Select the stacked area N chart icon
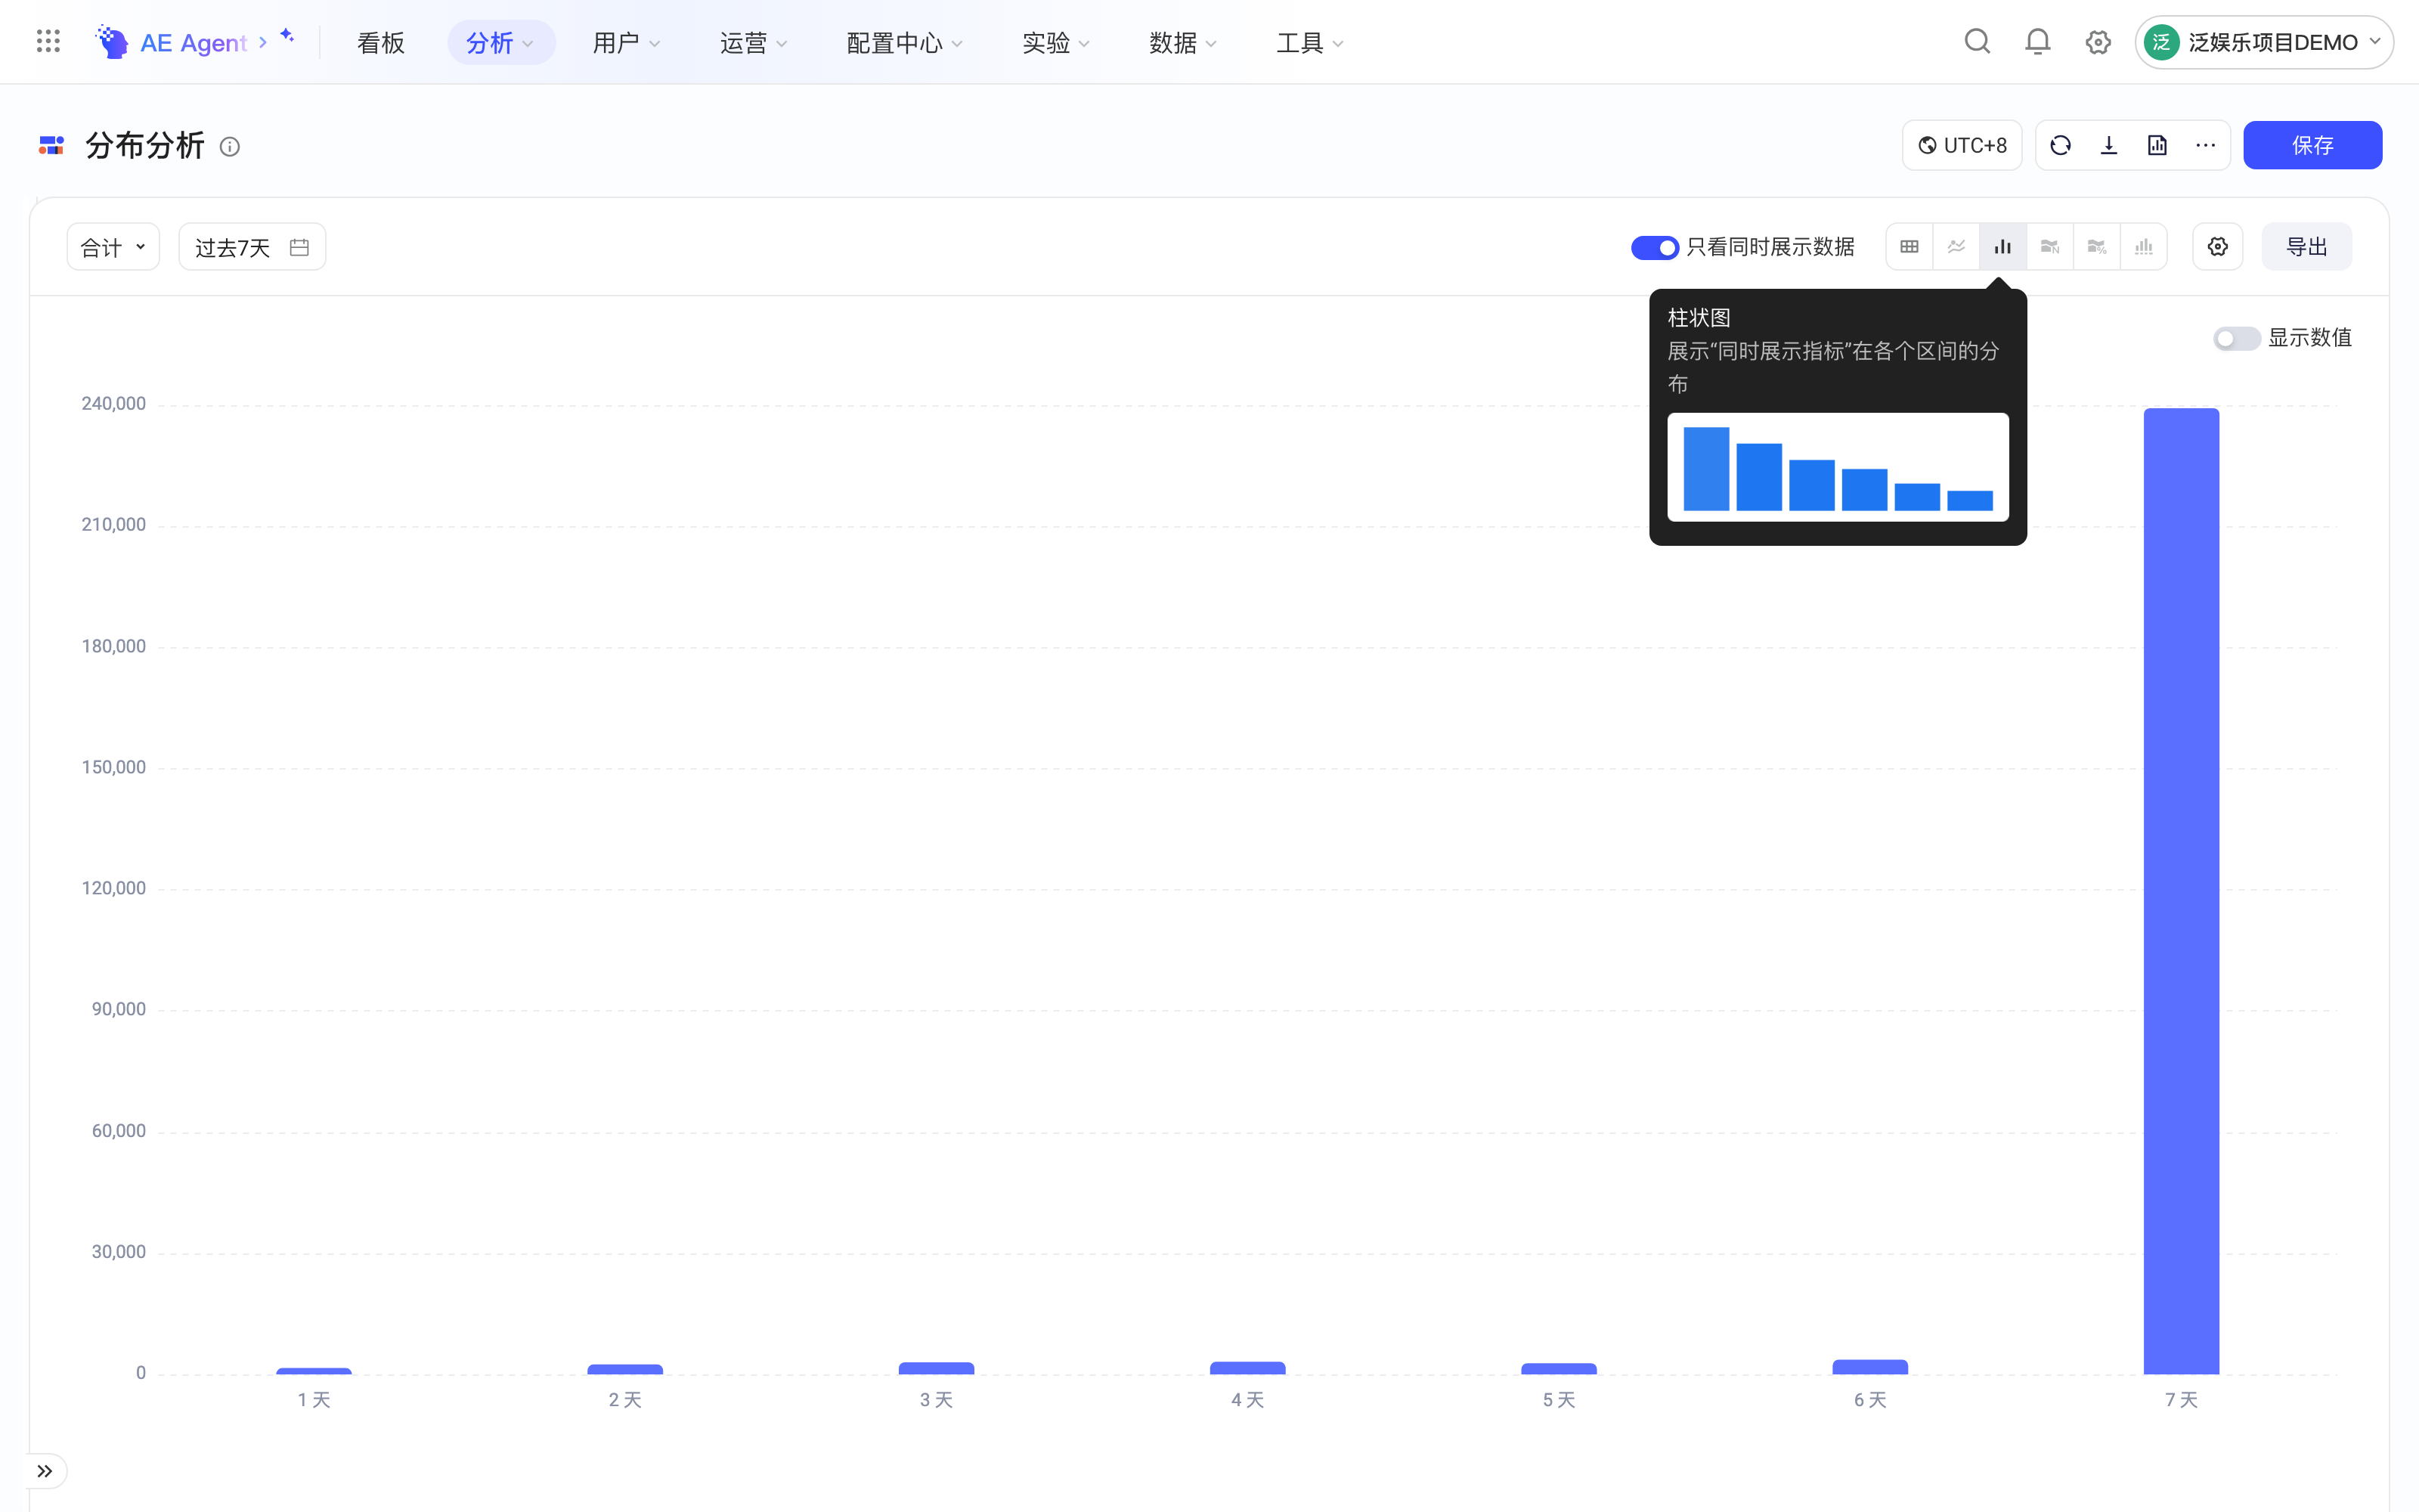2419x1512 pixels. pyautogui.click(x=2049, y=247)
